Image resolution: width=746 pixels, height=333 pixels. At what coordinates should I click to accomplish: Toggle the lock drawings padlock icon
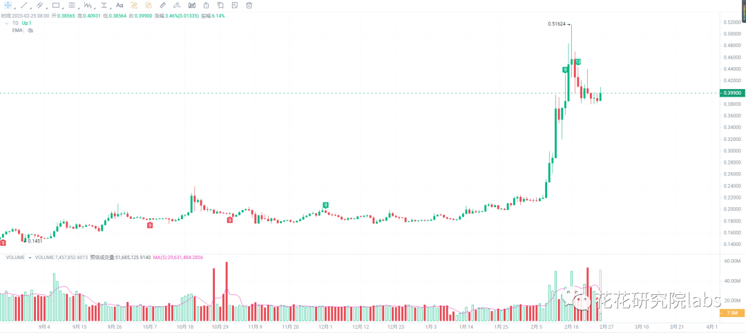tap(206, 6)
